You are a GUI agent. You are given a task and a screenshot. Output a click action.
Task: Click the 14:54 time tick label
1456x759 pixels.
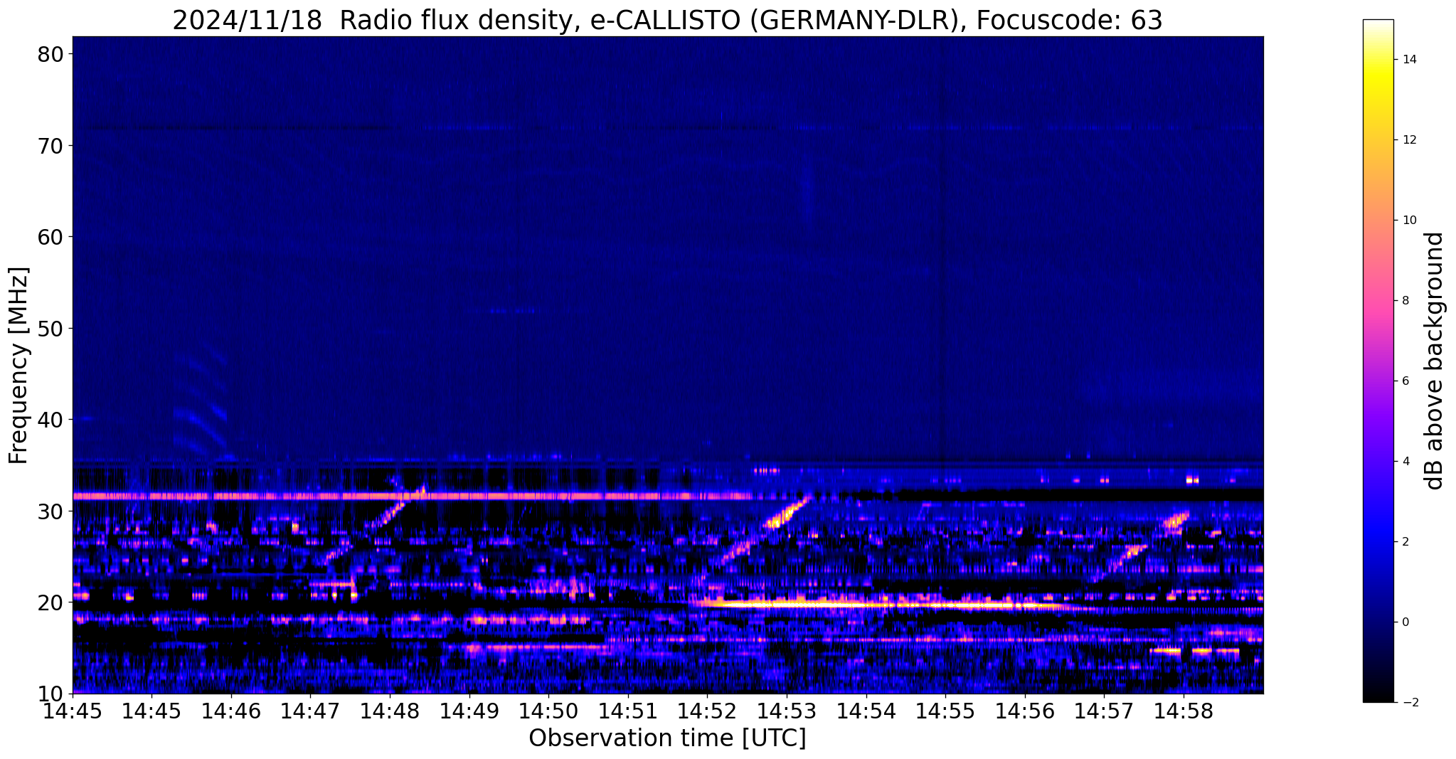(x=866, y=711)
